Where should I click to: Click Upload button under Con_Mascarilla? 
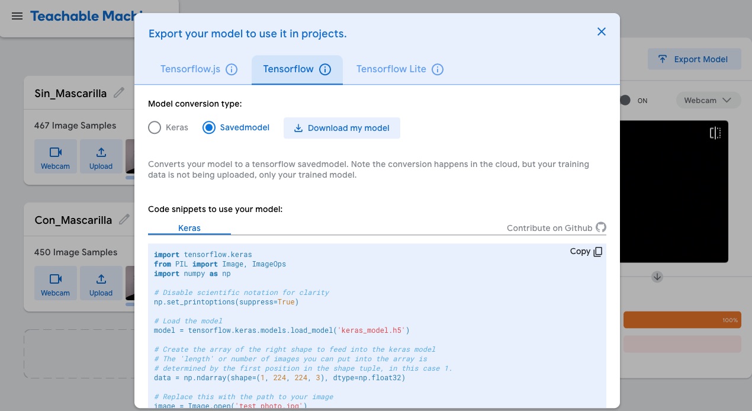101,283
